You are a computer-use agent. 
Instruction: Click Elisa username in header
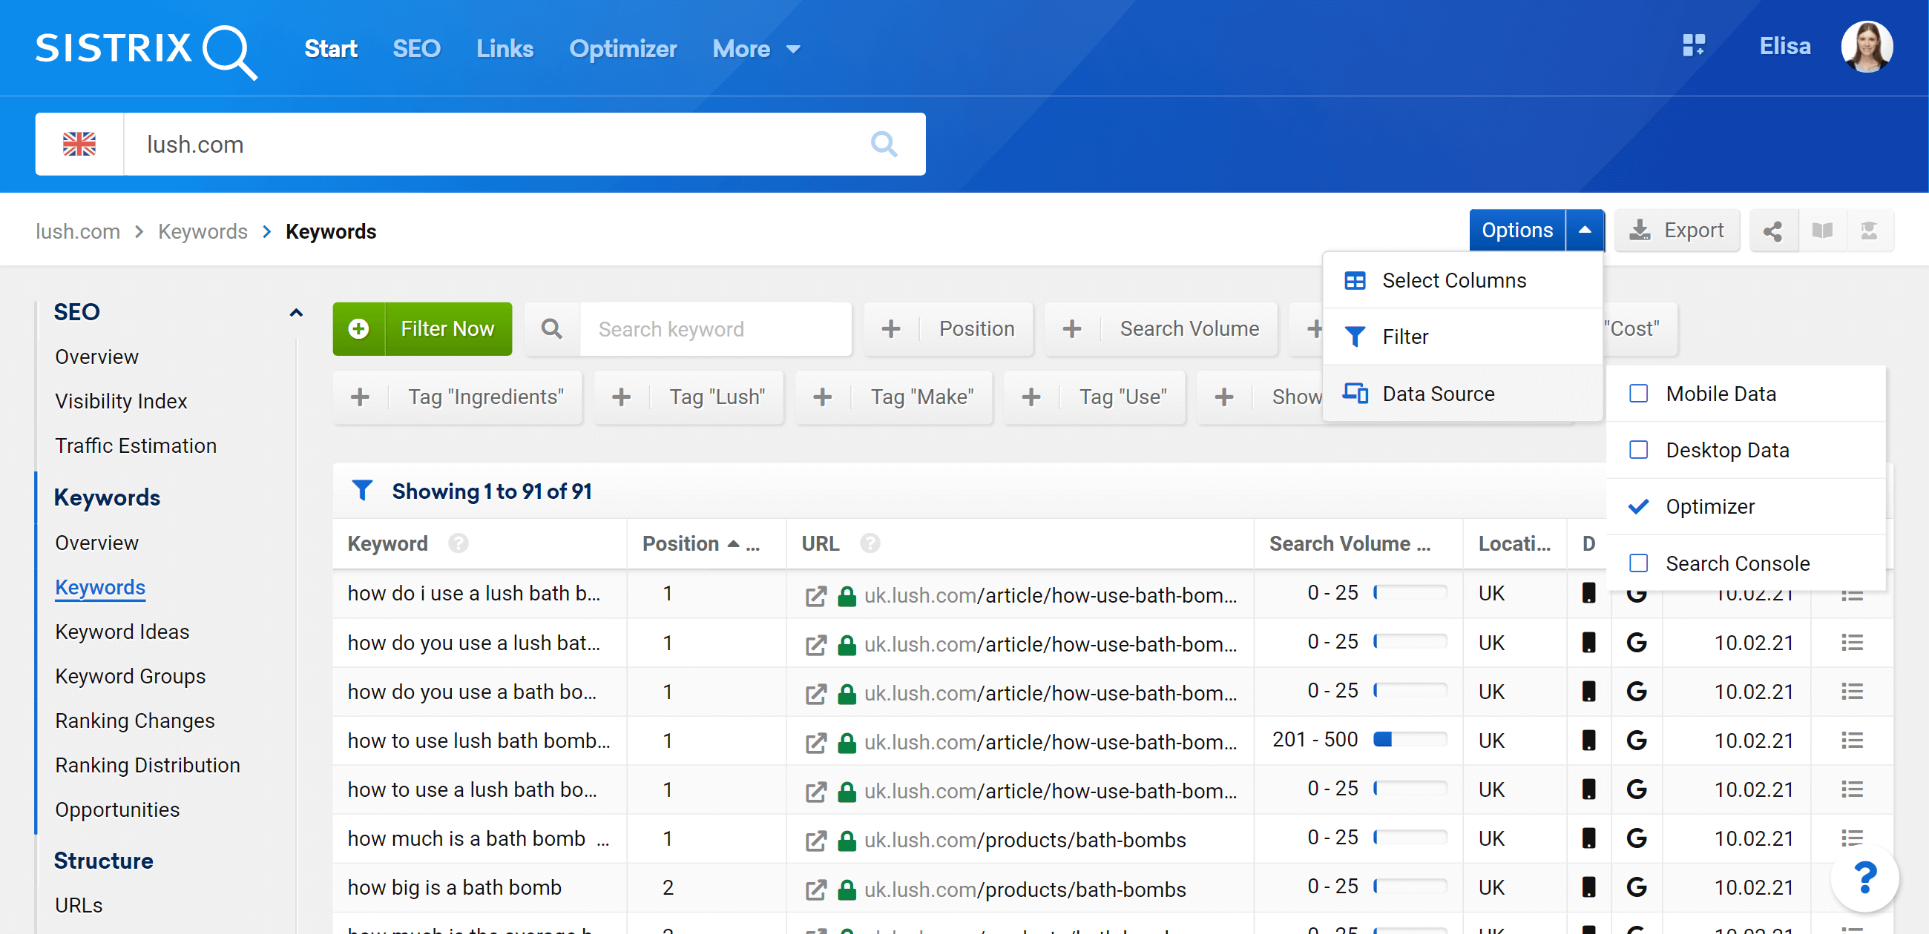pyautogui.click(x=1784, y=47)
